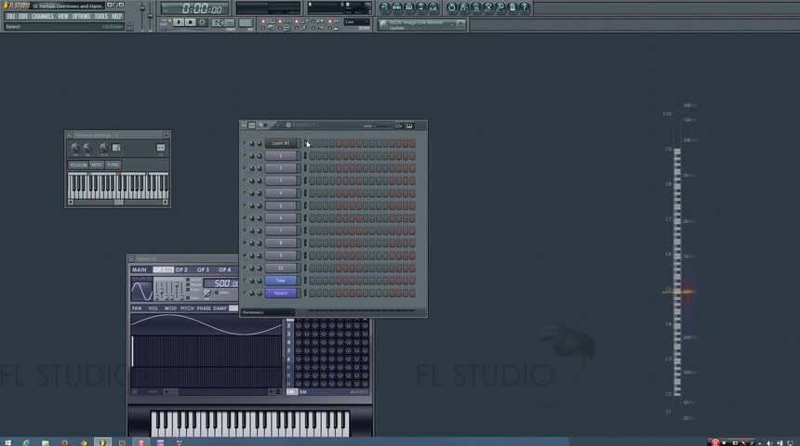Open the Windows Start button

pyautogui.click(x=7, y=442)
